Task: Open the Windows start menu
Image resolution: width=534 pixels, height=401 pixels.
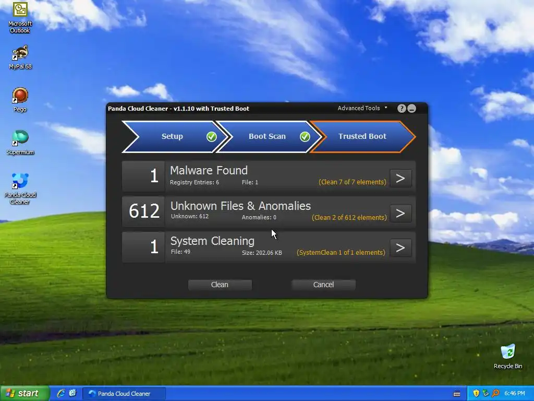Action: tap(25, 393)
